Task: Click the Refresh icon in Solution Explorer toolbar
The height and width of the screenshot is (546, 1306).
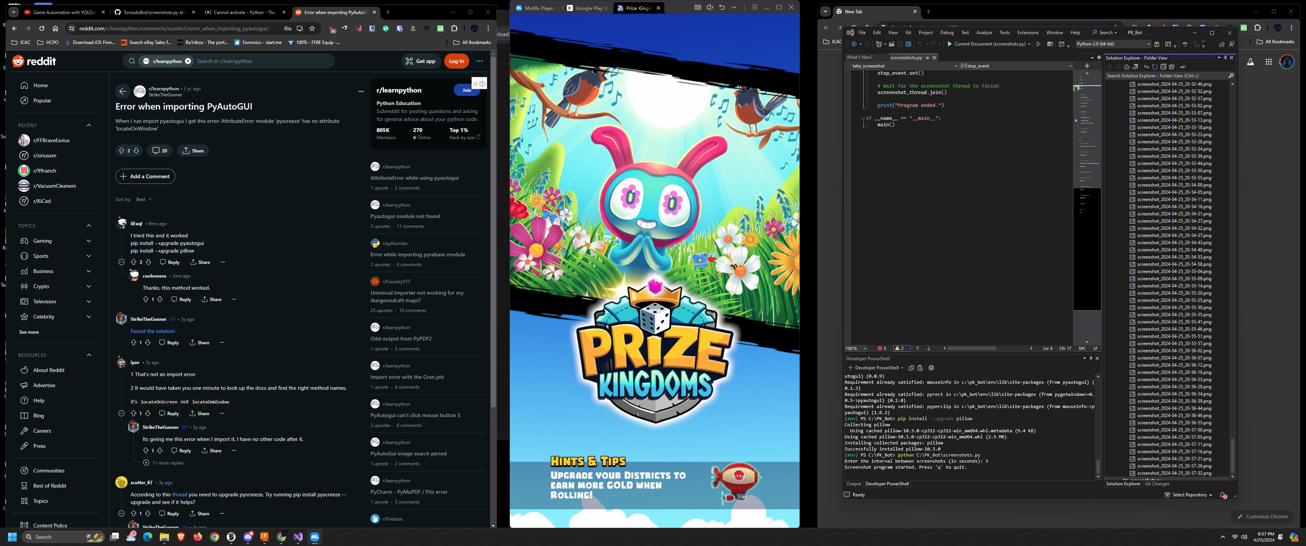Action: click(1155, 66)
